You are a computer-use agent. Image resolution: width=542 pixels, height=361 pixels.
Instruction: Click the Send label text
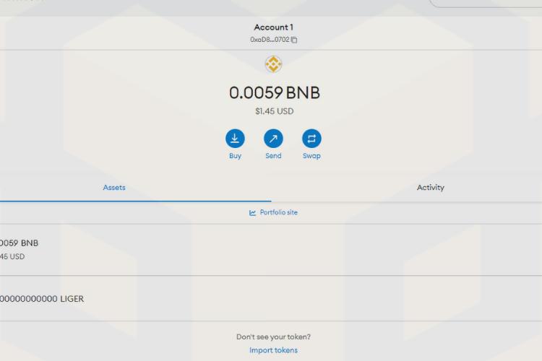coord(273,156)
